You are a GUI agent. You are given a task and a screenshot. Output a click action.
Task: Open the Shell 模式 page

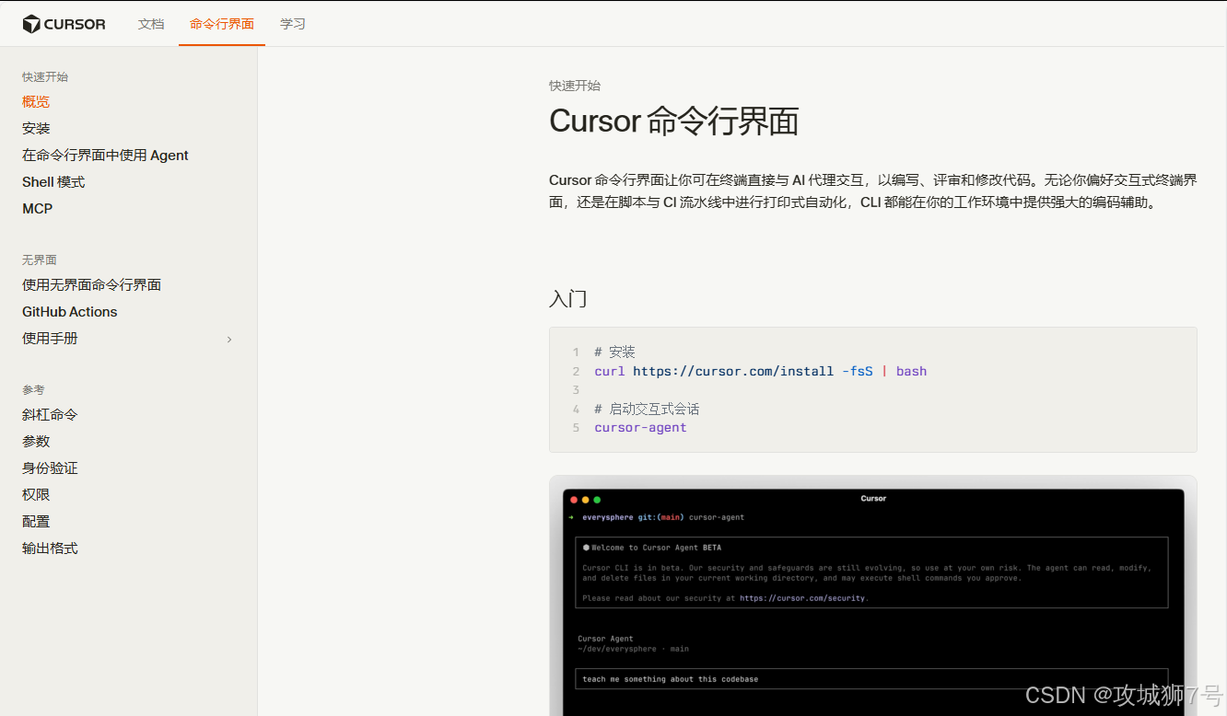pos(53,182)
